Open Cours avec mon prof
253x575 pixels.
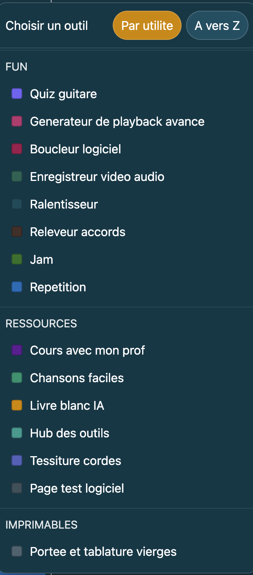pyautogui.click(x=87, y=350)
